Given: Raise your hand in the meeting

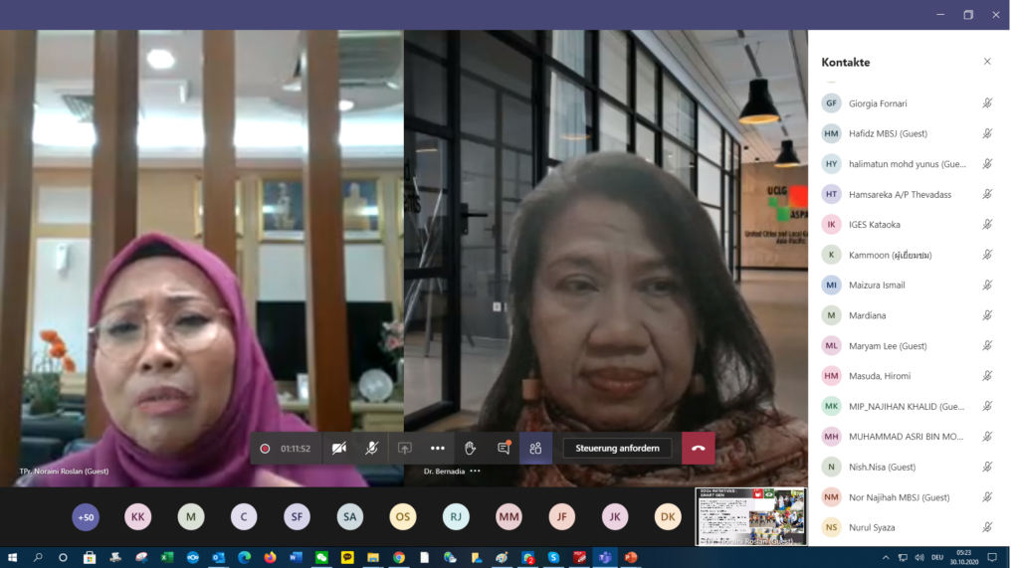Looking at the screenshot, I should 470,448.
